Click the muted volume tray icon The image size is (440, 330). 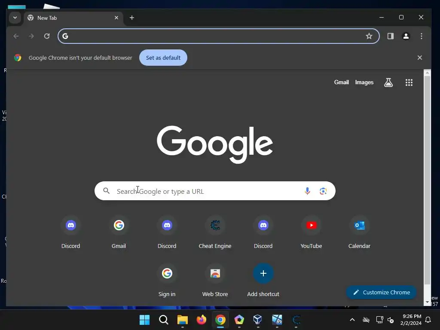point(390,320)
